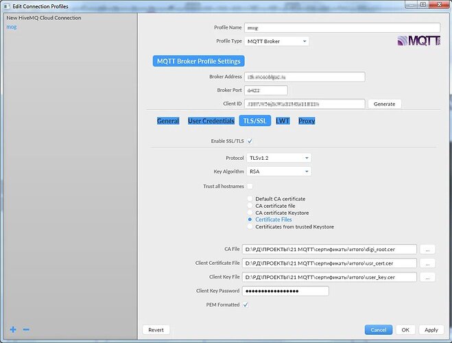
Task: Toggle the PEM Formatted checkbox
Action: pyautogui.click(x=246, y=305)
